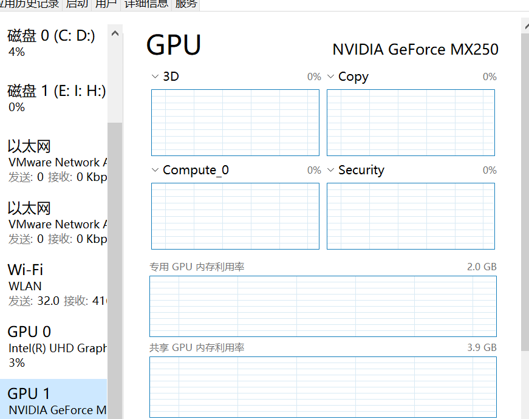Click the sidebar scroll up arrow
Screen dimensions: 529x419
coord(115,33)
